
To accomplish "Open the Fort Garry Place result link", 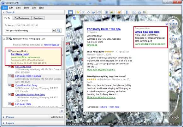I will pyautogui.click(x=23, y=104).
